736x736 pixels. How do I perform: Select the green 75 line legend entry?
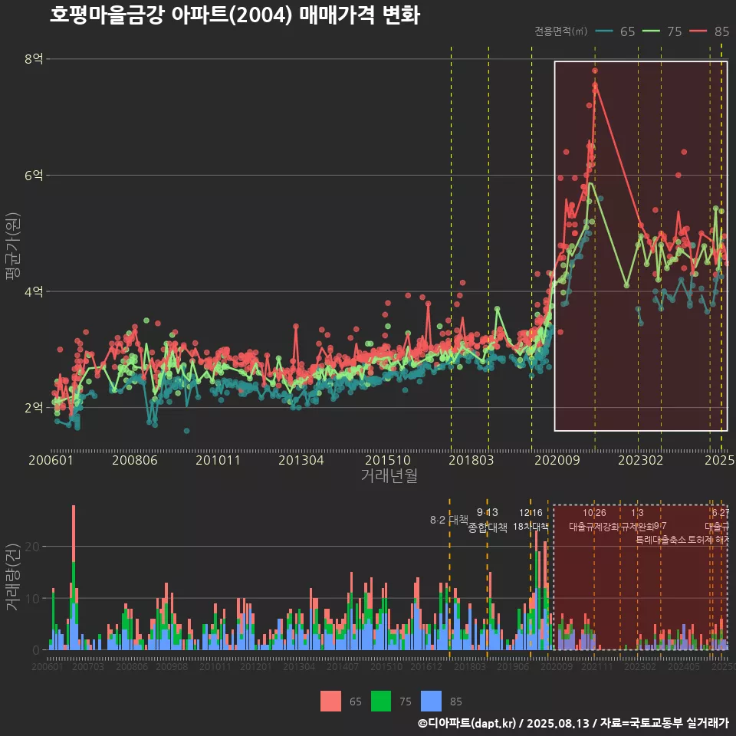tap(662, 31)
